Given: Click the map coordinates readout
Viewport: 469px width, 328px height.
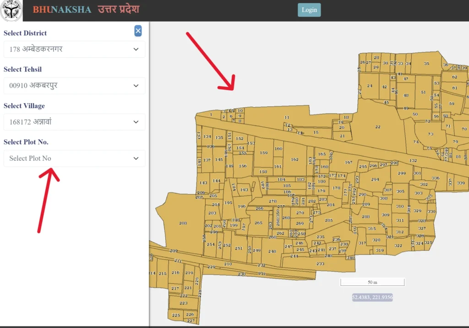Looking at the screenshot, I should [x=372, y=297].
